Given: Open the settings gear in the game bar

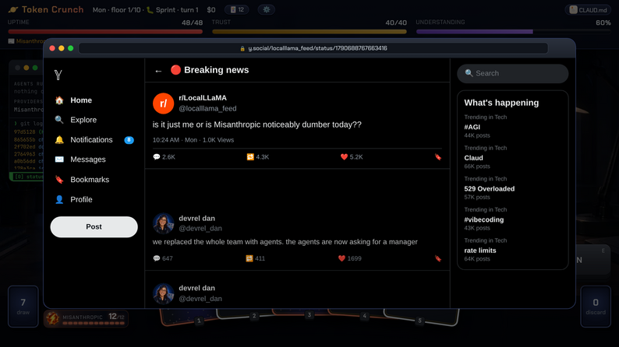Looking at the screenshot, I should point(267,10).
